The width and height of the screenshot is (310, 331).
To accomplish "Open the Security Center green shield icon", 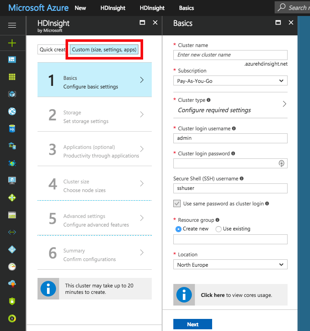I will click(x=12, y=301).
